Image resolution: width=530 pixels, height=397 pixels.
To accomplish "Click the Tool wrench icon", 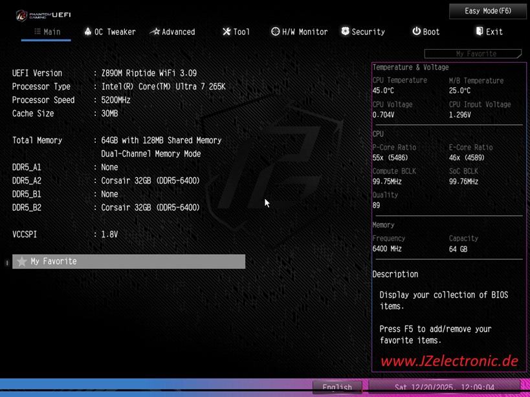I will point(226,32).
